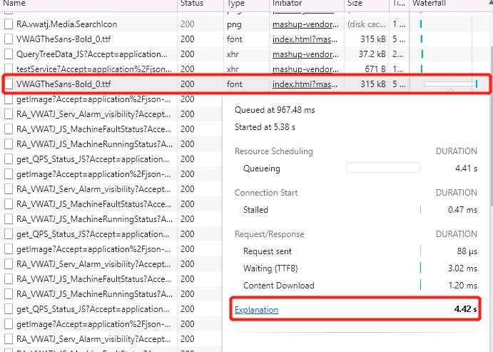
Task: Click waterfall bar of highlighted font request
Action: [451, 84]
